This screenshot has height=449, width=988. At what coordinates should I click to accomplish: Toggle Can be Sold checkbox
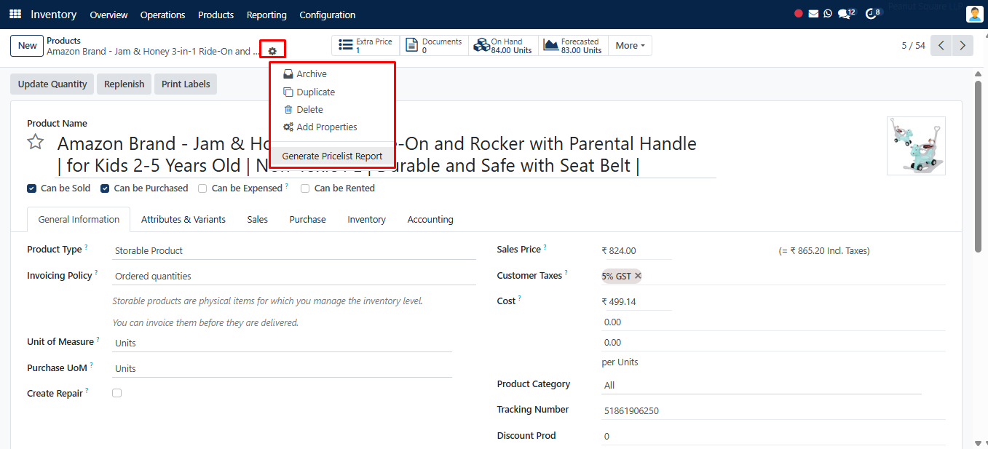click(31, 188)
